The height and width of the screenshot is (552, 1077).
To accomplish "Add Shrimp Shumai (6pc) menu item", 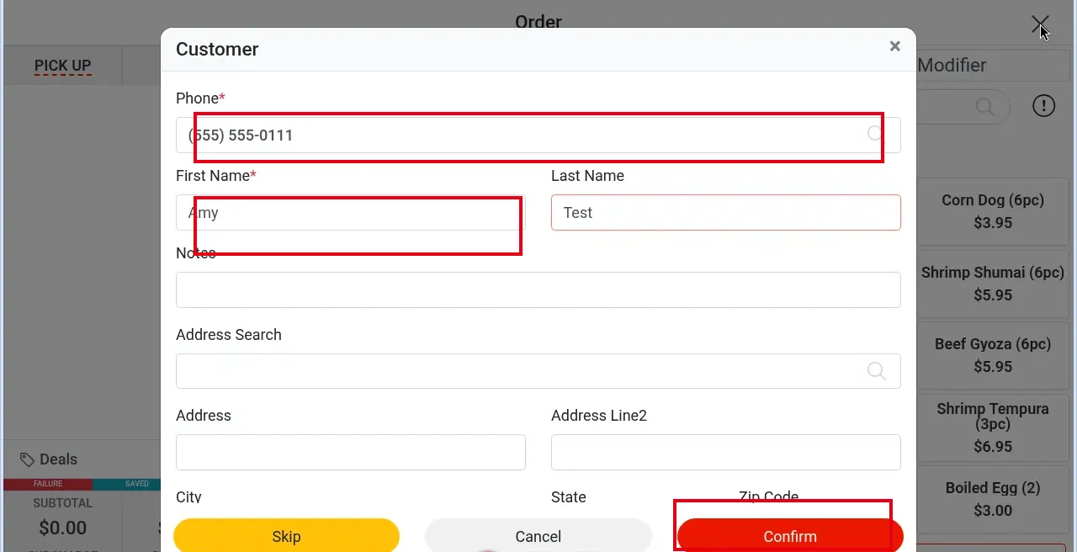I will 993,284.
